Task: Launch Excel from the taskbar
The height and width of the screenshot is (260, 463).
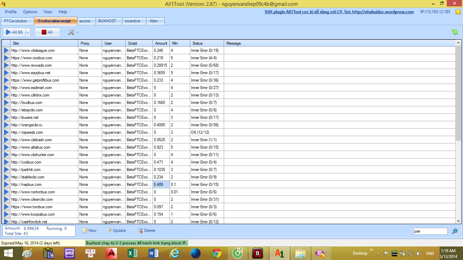Action: [x=132, y=253]
